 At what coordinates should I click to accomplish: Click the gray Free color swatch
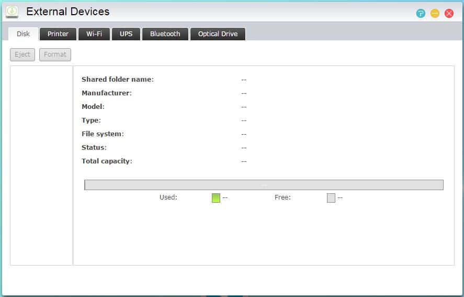331,198
